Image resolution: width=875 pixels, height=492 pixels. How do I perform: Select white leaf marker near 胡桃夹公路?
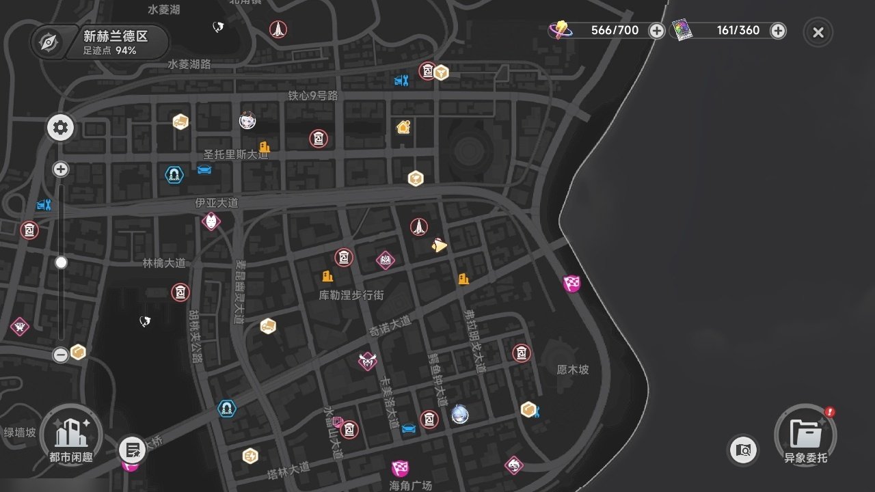(x=144, y=321)
